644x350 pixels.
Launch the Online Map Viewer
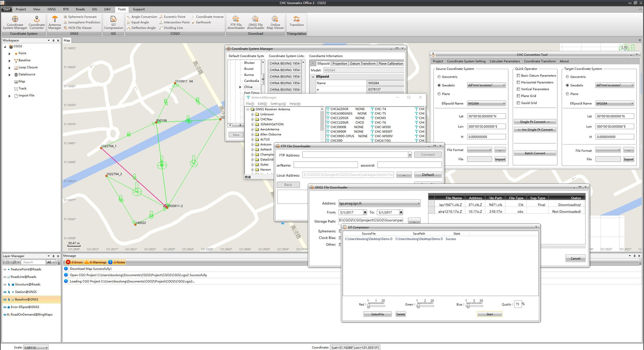(x=275, y=22)
